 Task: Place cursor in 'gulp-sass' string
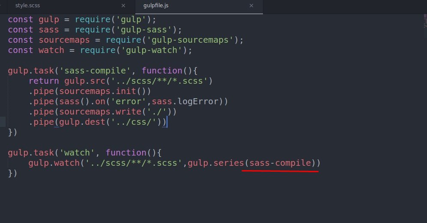tap(146, 29)
